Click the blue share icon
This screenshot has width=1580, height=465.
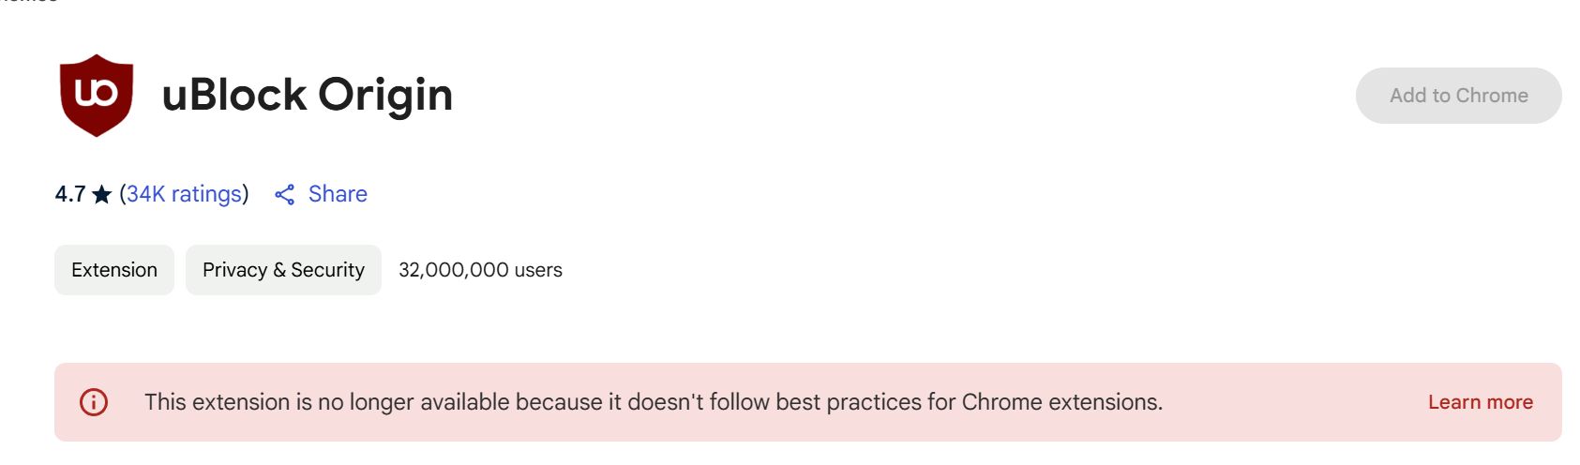pos(285,194)
